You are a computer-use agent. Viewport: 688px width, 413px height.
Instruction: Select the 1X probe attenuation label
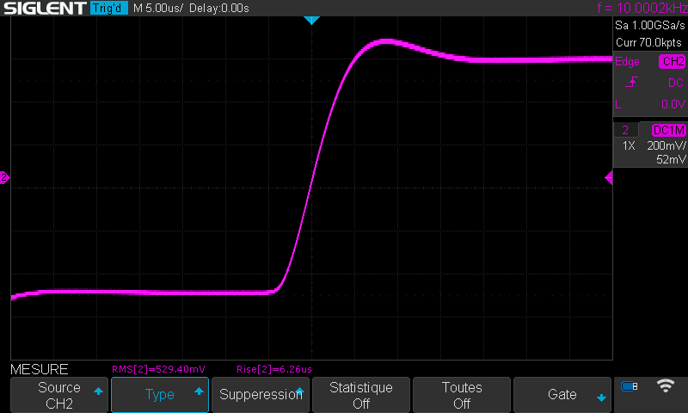pyautogui.click(x=629, y=145)
